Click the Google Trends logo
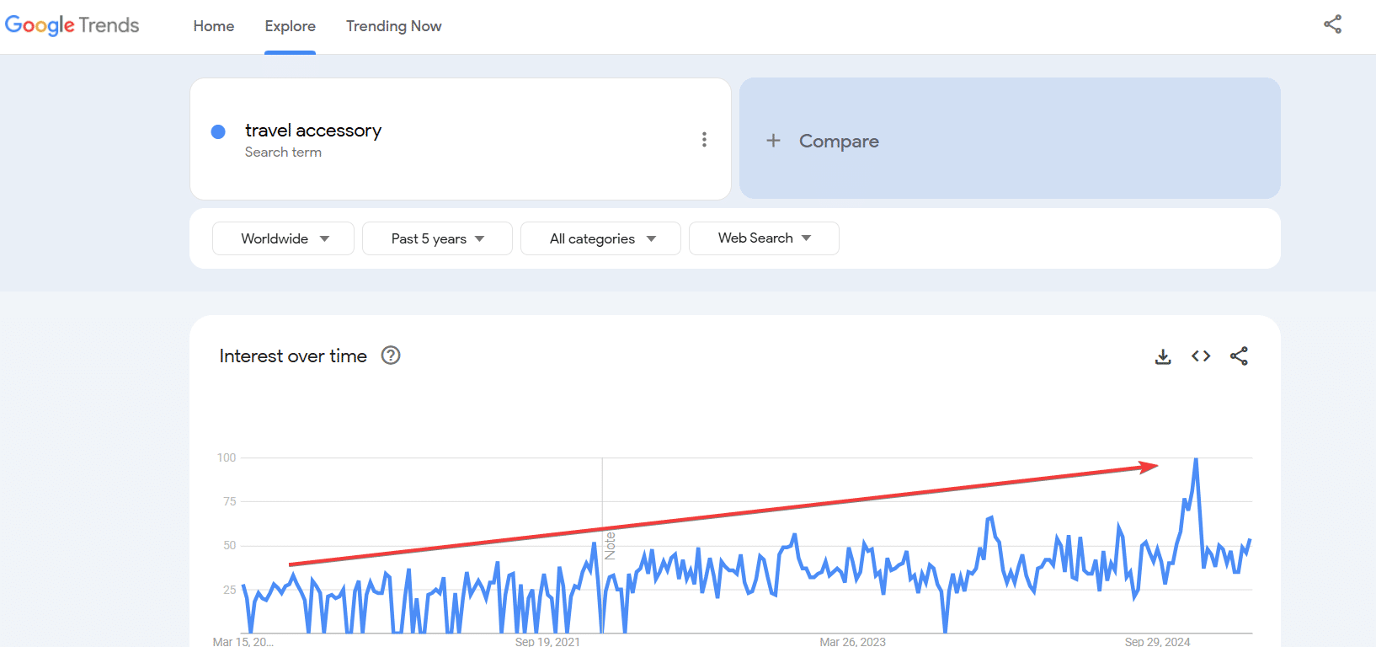This screenshot has height=647, width=1376. (x=72, y=25)
